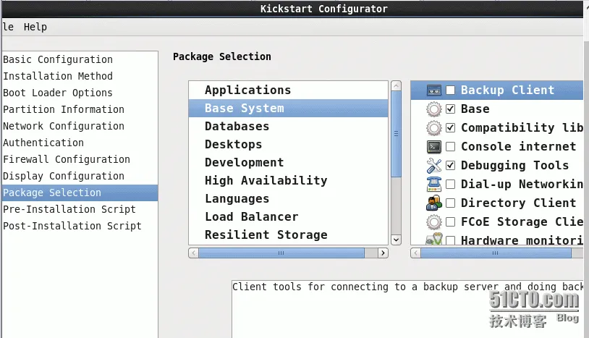Image resolution: width=589 pixels, height=338 pixels.
Task: Click category list scroll-left arrow
Action: point(193,253)
